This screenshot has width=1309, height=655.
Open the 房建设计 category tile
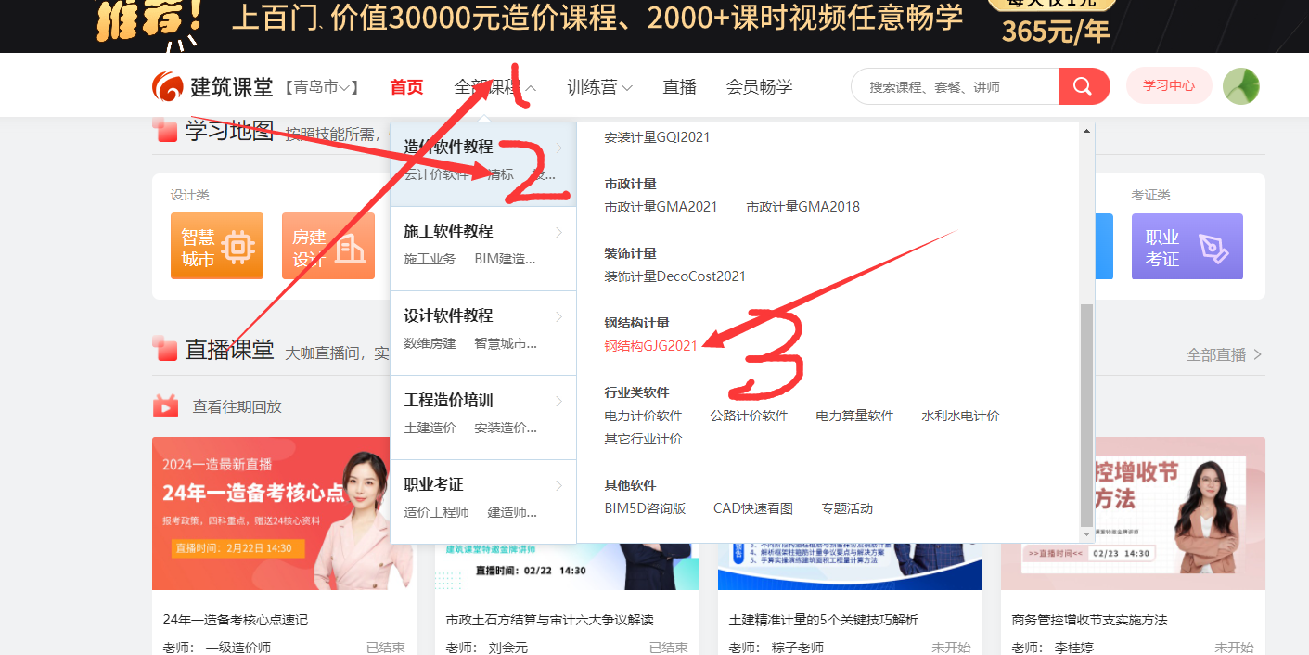click(x=328, y=246)
